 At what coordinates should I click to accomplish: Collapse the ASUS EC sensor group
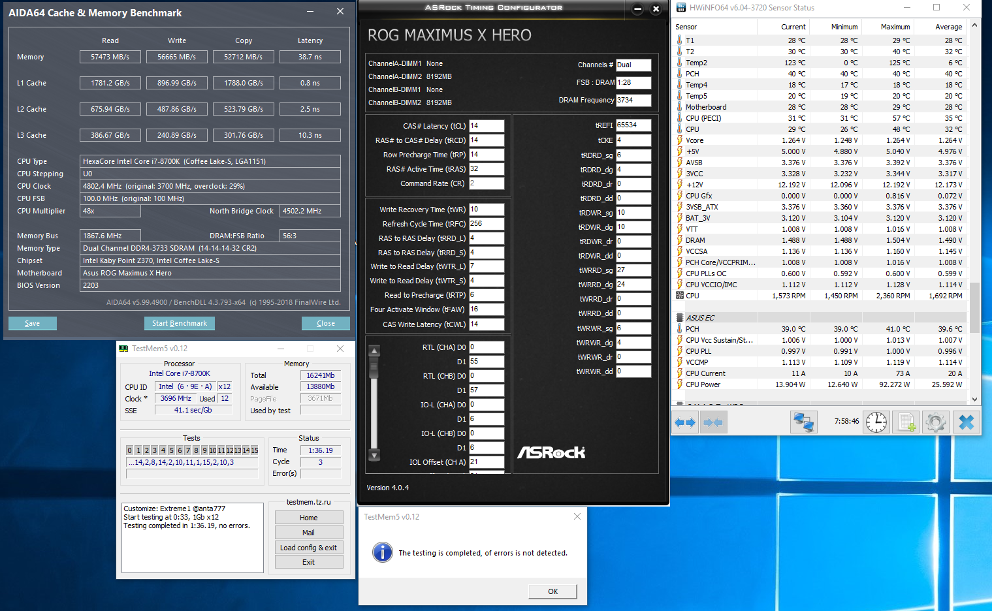[680, 318]
